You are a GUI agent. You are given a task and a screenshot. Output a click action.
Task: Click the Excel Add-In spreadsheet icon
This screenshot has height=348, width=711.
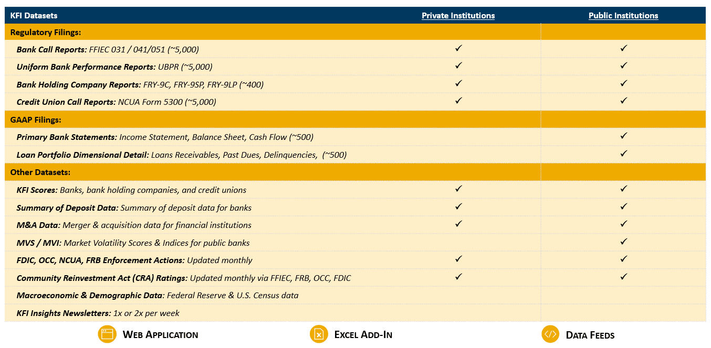pos(318,334)
